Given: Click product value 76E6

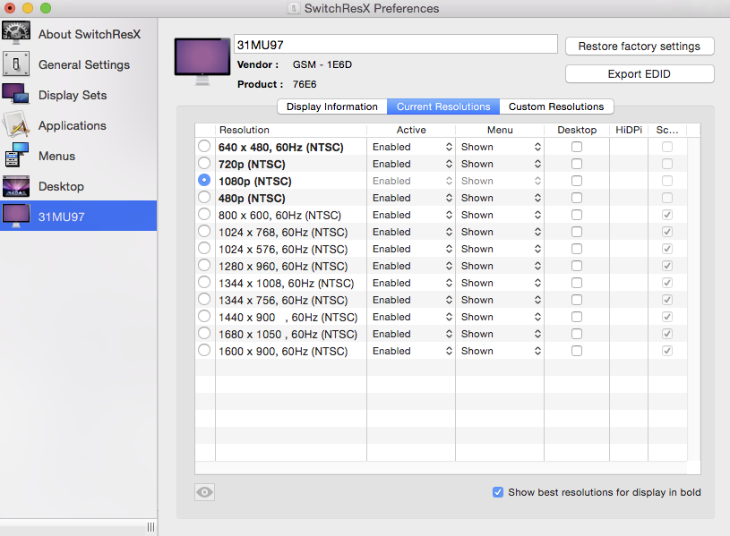Looking at the screenshot, I should click(x=305, y=84).
